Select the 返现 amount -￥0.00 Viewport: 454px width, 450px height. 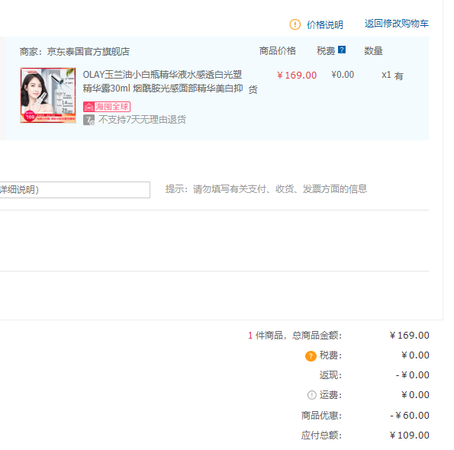412,375
